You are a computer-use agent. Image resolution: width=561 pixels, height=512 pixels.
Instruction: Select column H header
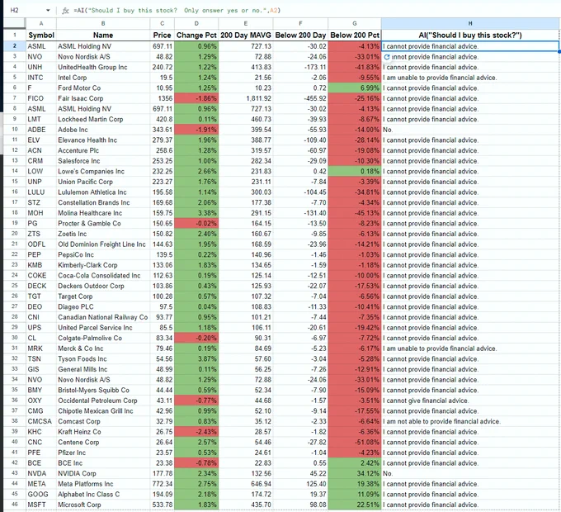tap(470, 23)
